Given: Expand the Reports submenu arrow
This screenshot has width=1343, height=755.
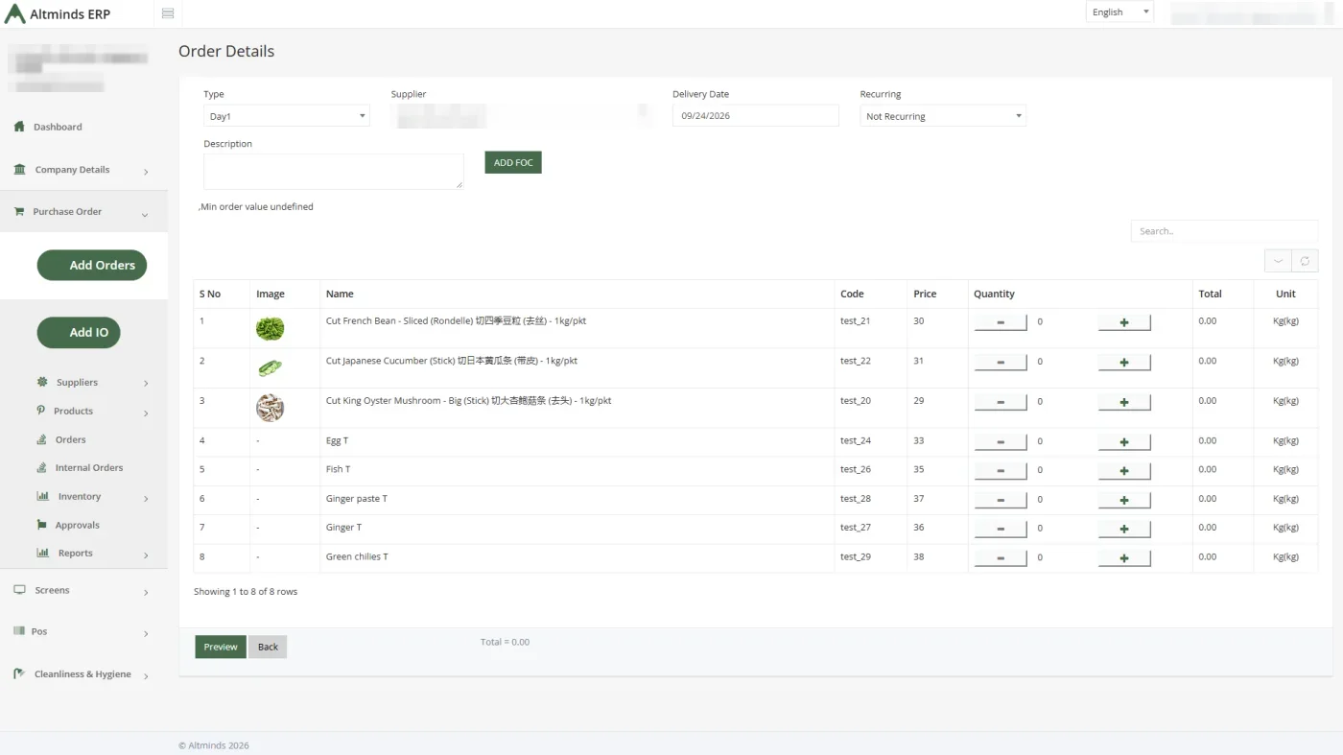Looking at the screenshot, I should tap(146, 554).
